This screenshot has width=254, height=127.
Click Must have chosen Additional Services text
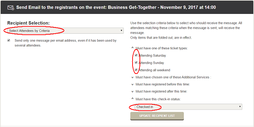pyautogui.click(x=173, y=77)
